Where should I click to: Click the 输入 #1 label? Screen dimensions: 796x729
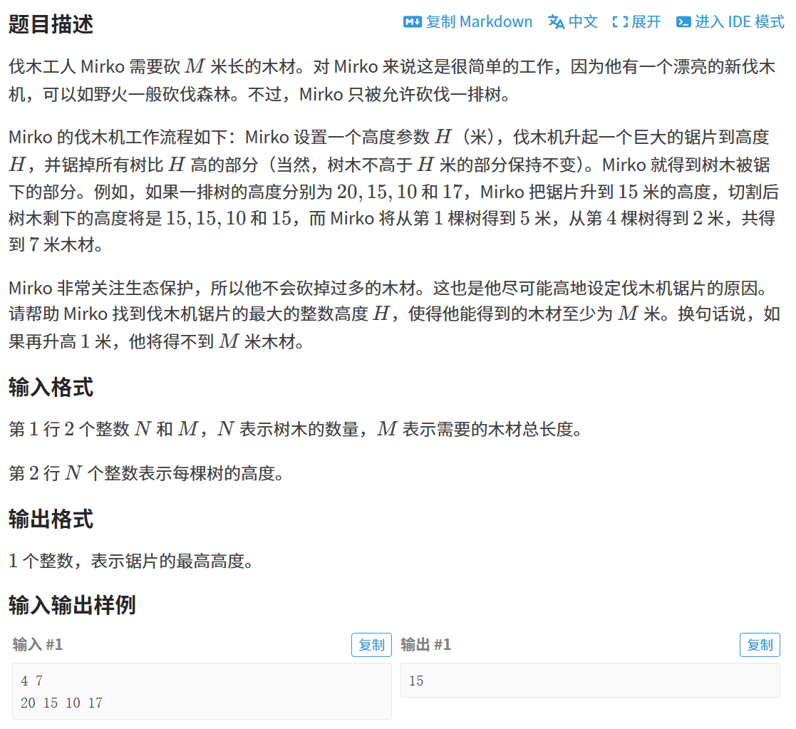click(38, 645)
